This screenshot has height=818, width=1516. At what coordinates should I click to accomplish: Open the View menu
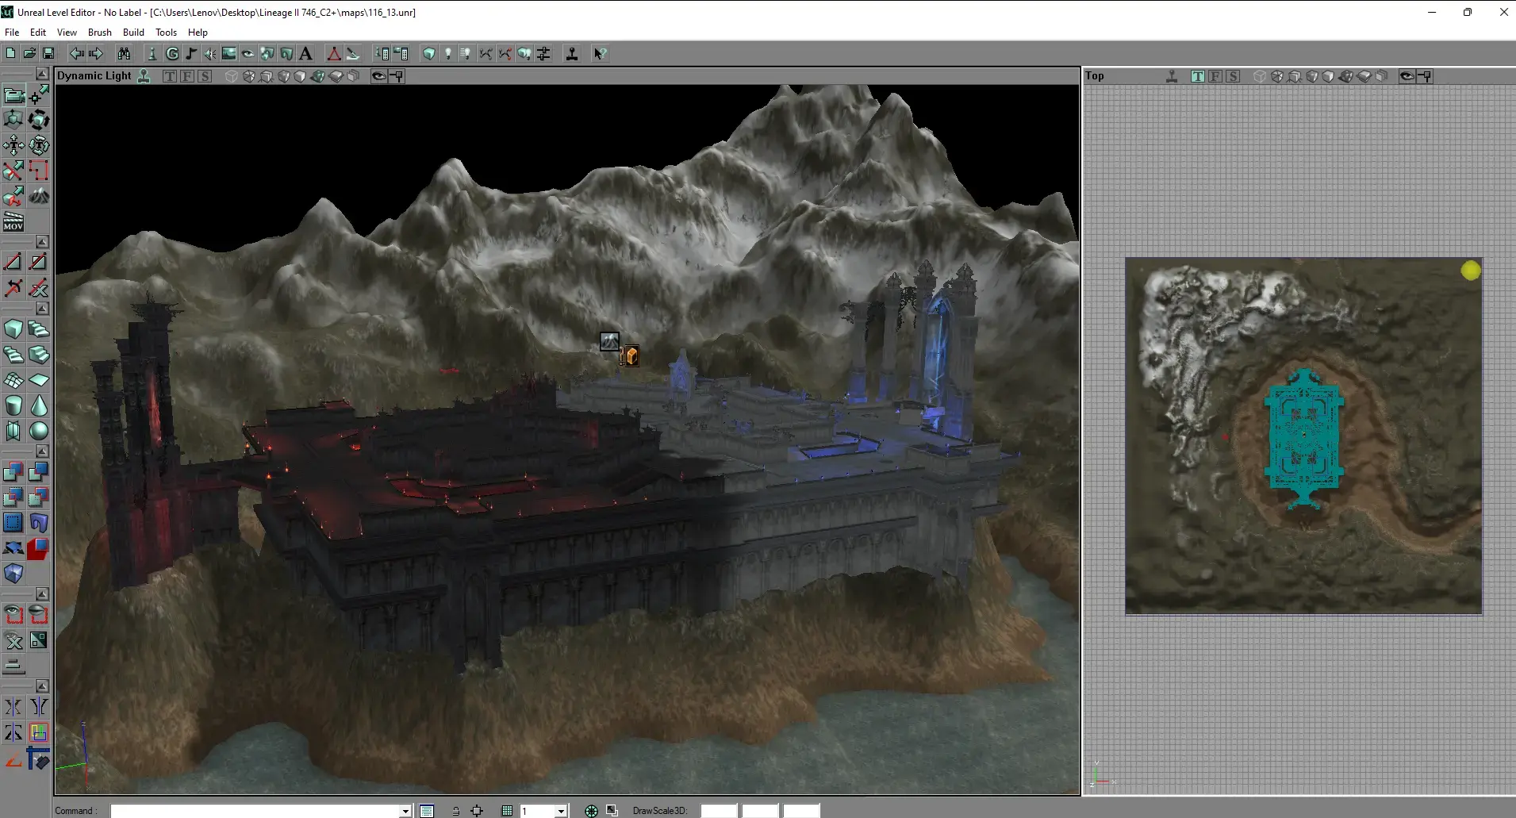(67, 33)
